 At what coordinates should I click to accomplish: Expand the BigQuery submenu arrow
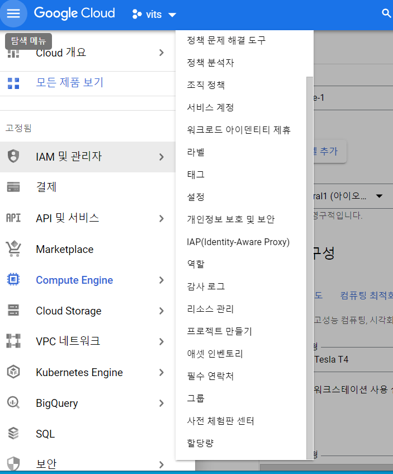162,403
